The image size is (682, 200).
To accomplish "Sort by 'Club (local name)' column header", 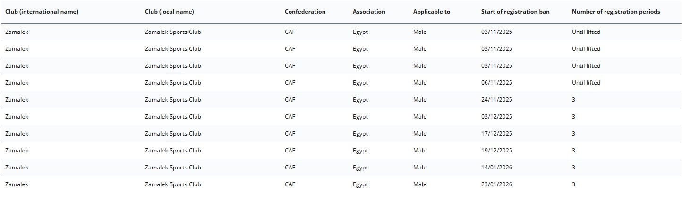I will [x=169, y=12].
